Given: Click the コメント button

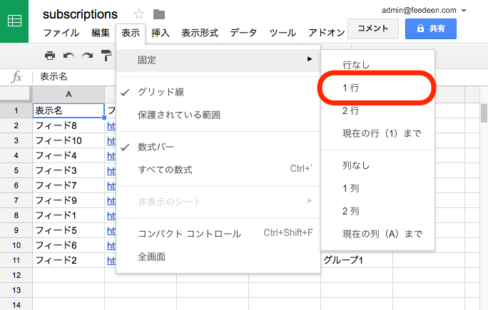Looking at the screenshot, I should pyautogui.click(x=373, y=29).
